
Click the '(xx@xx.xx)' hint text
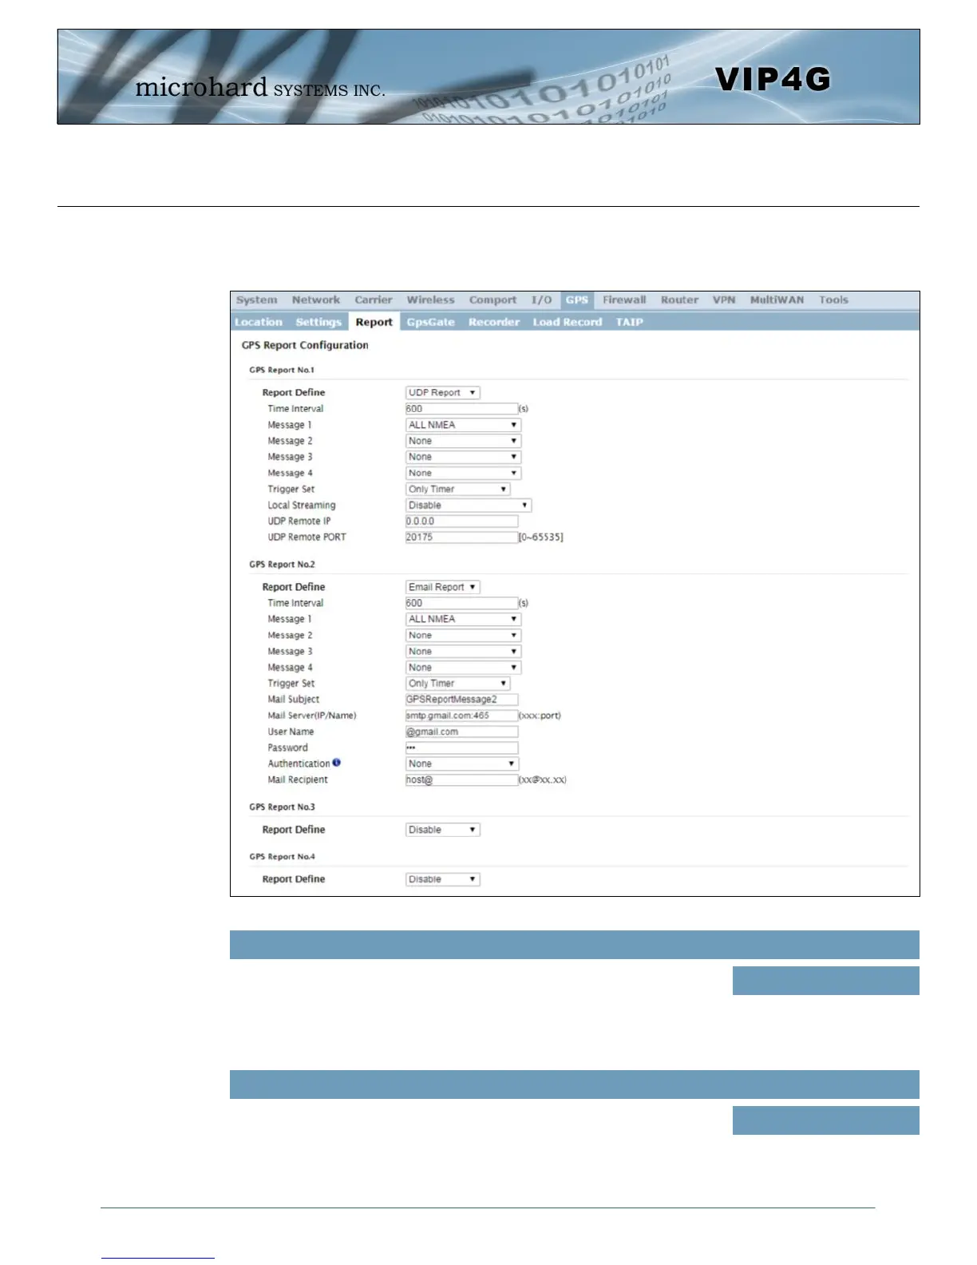[543, 780]
